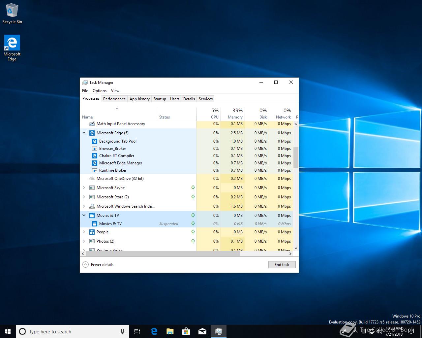422x338 pixels.
Task: Click the Browser_Broker process icon
Action: pyautogui.click(x=95, y=149)
